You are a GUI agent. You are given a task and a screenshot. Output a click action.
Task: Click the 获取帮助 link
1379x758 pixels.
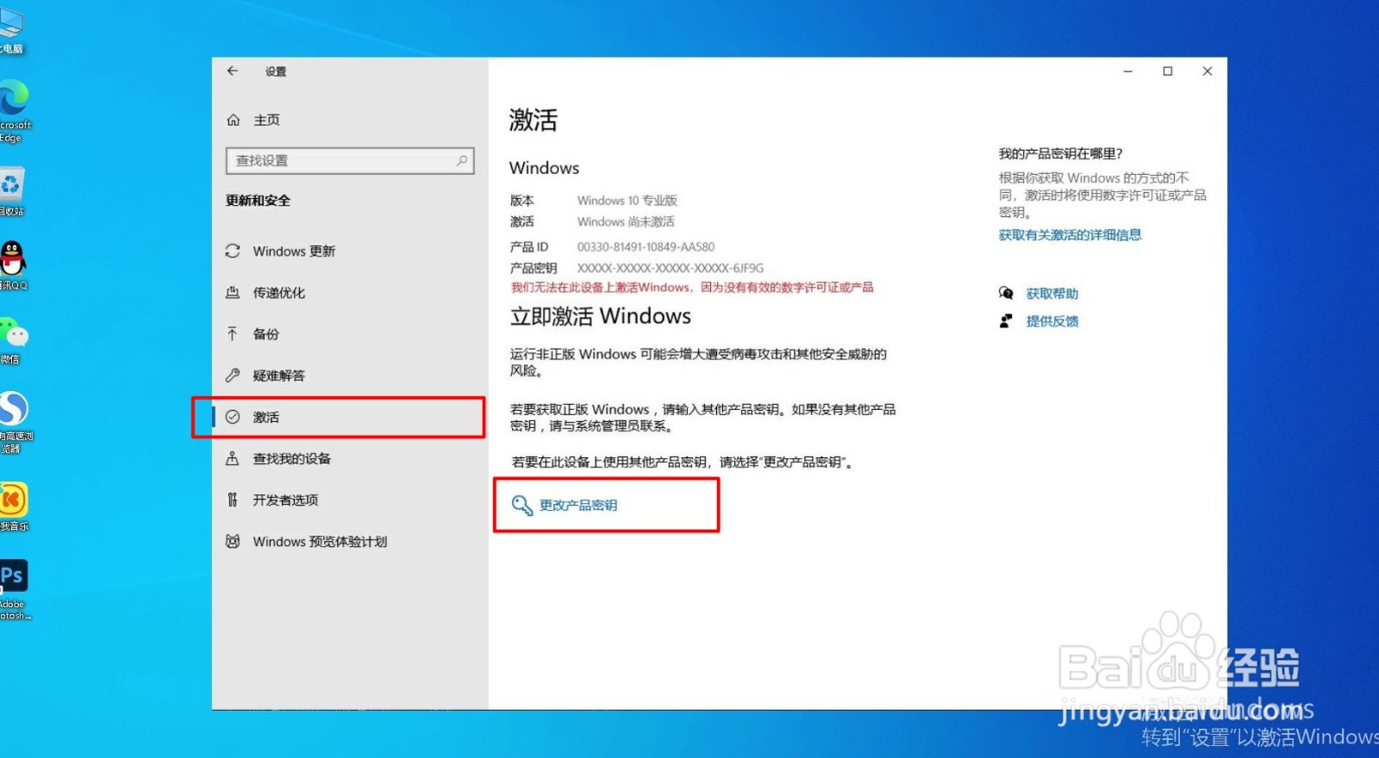pos(1051,294)
